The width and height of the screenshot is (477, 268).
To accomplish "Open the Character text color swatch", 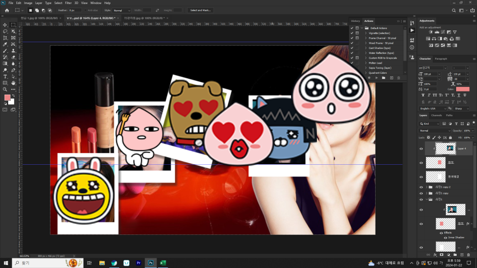I will tap(462, 89).
